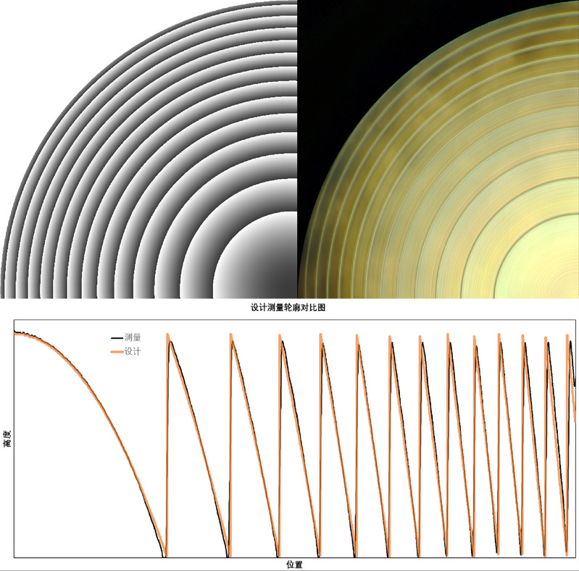This screenshot has height=571, width=579.
Task: Click the 位置 horizontal axis label
Action: pos(293,564)
